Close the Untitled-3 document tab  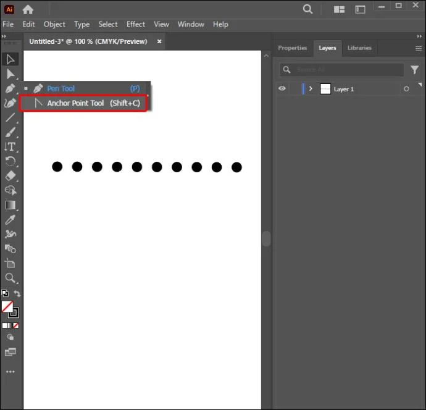point(159,41)
